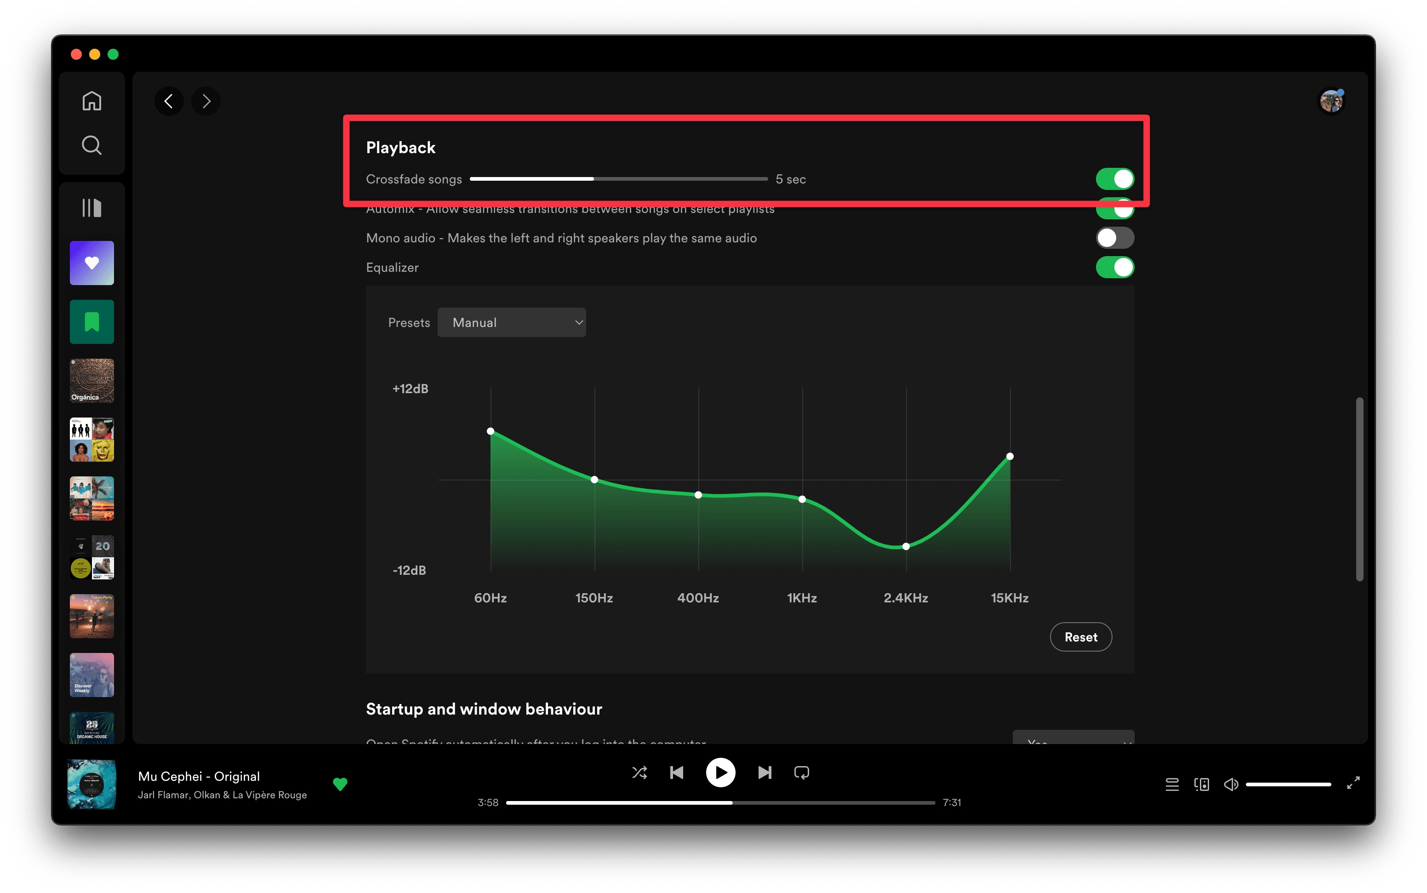
Task: Click the song progress bar
Action: [x=720, y=802]
